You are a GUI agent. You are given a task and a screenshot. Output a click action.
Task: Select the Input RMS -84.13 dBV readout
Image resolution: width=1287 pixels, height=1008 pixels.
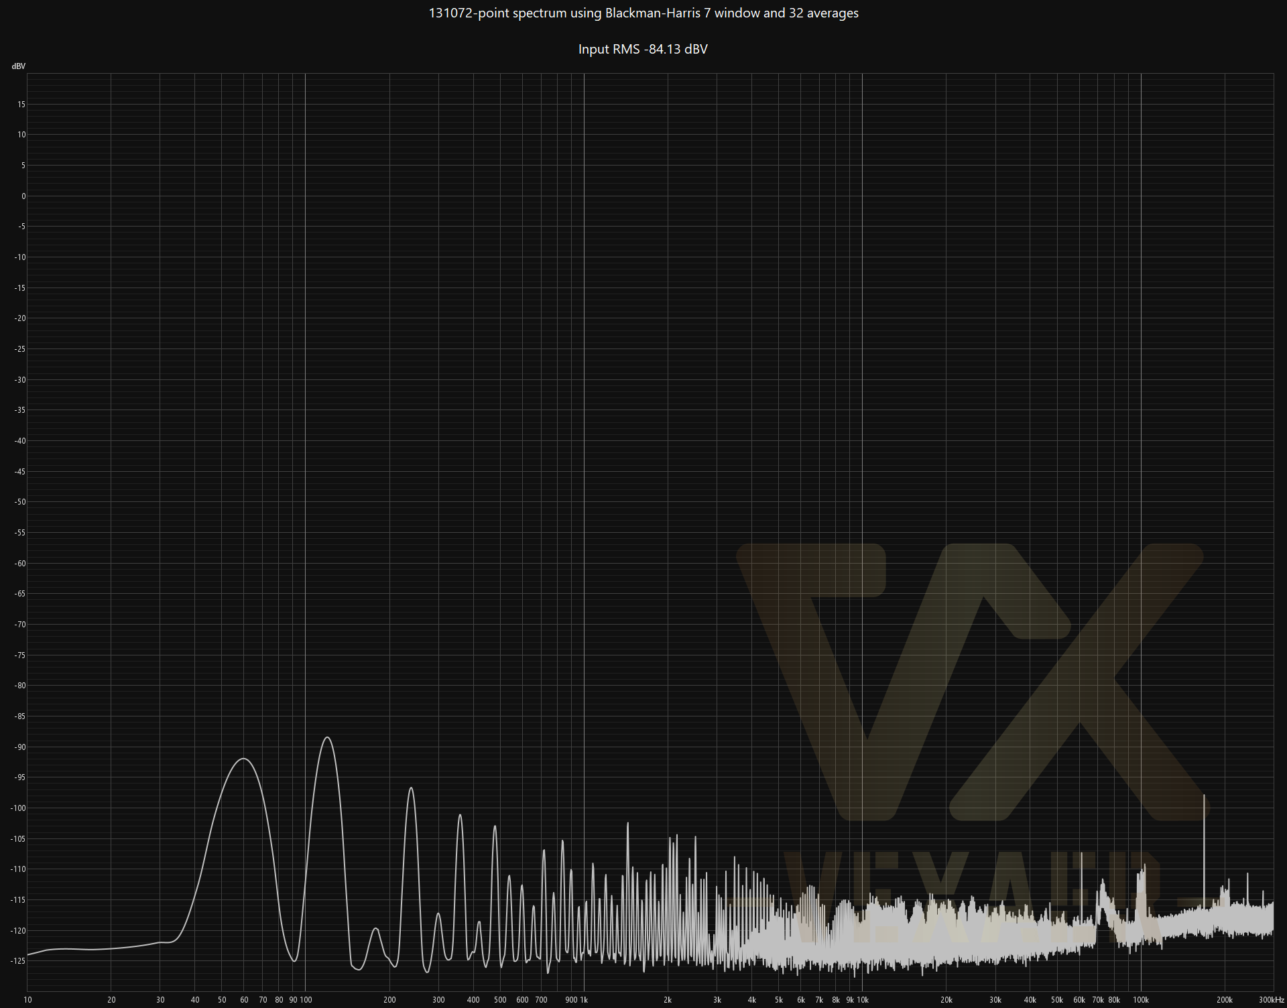[643, 49]
